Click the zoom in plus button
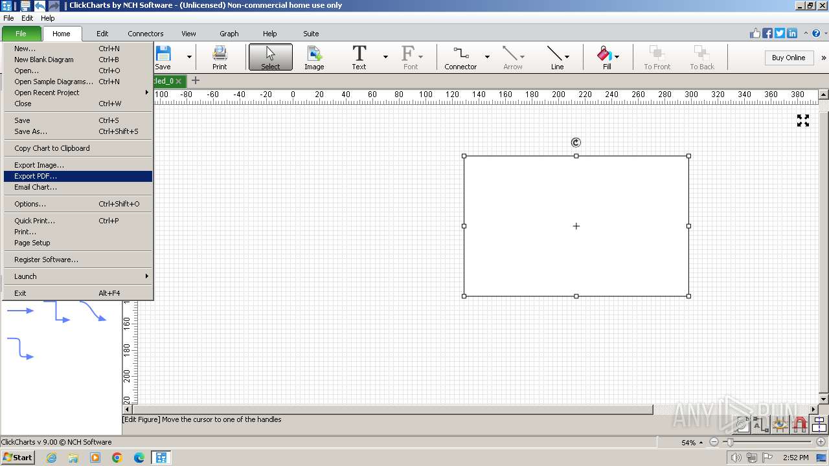Screen dimensions: 829x466 pos(820,442)
